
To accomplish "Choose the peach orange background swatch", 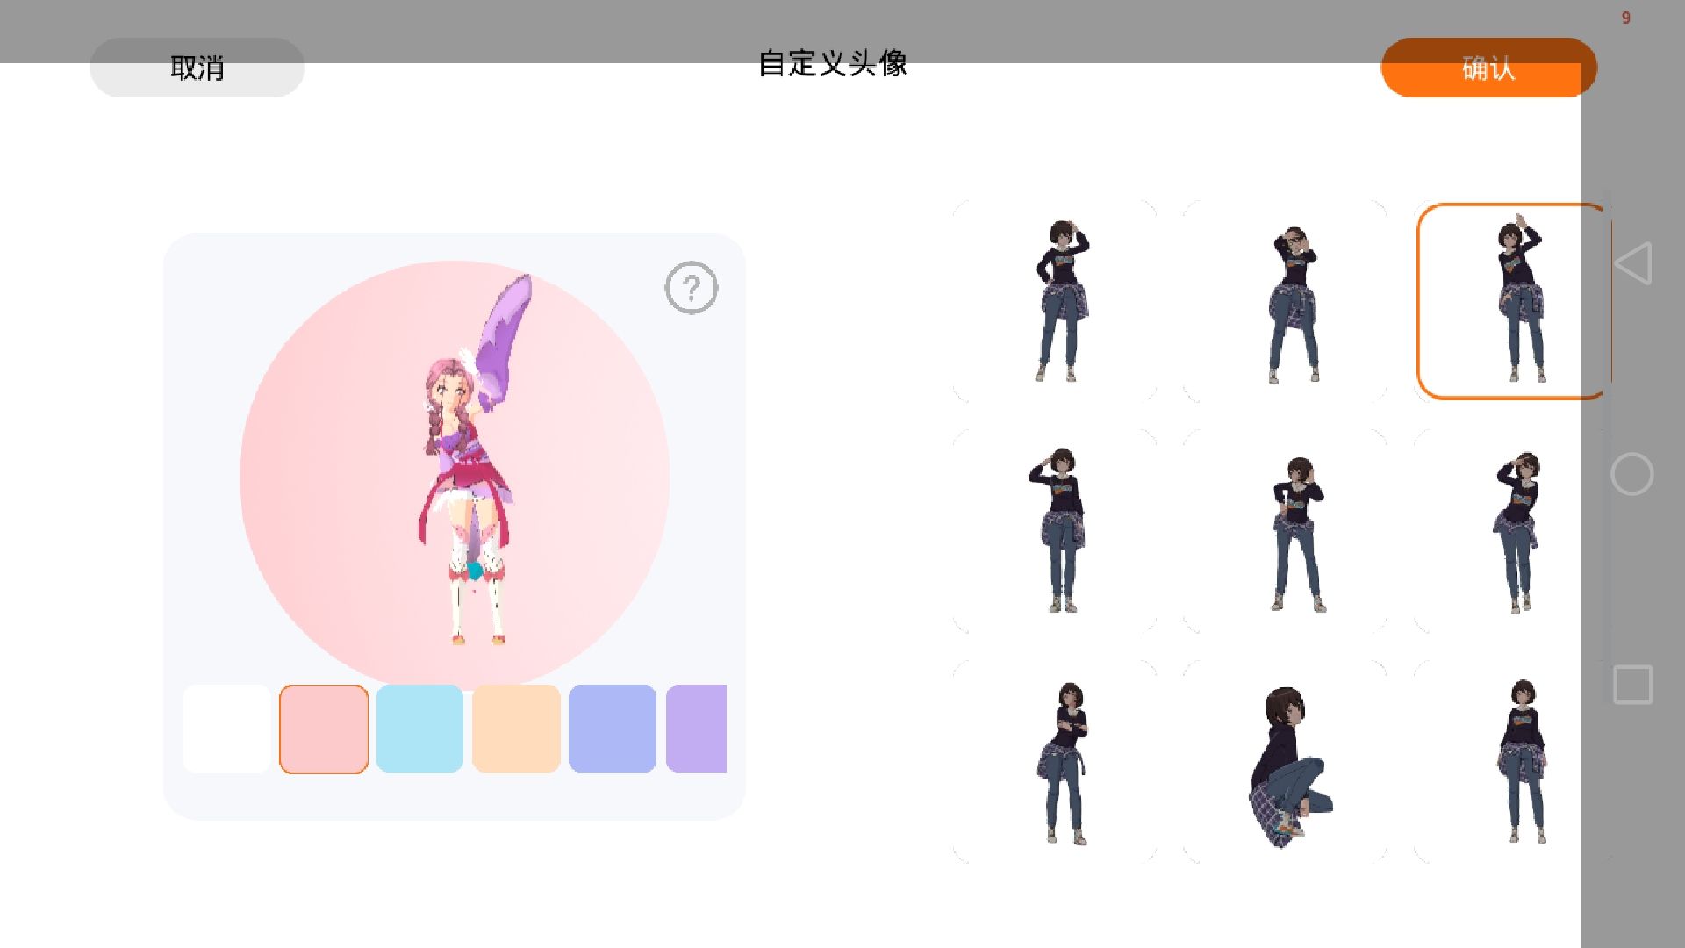I will 516,729.
